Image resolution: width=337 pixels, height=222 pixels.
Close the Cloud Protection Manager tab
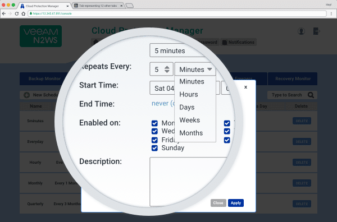coord(67,6)
